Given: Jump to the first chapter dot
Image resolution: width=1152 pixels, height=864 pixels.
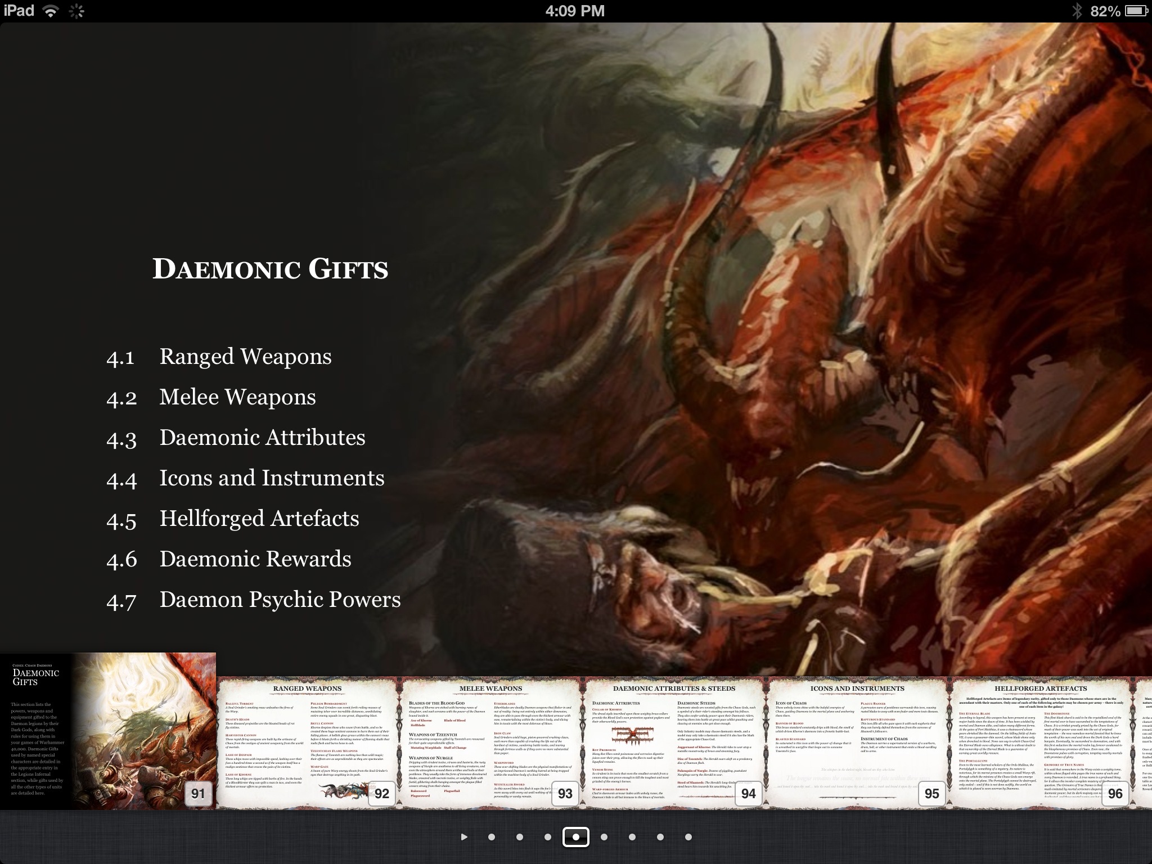Looking at the screenshot, I should coord(492,837).
